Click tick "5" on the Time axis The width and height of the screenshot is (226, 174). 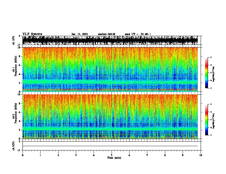[112, 155]
